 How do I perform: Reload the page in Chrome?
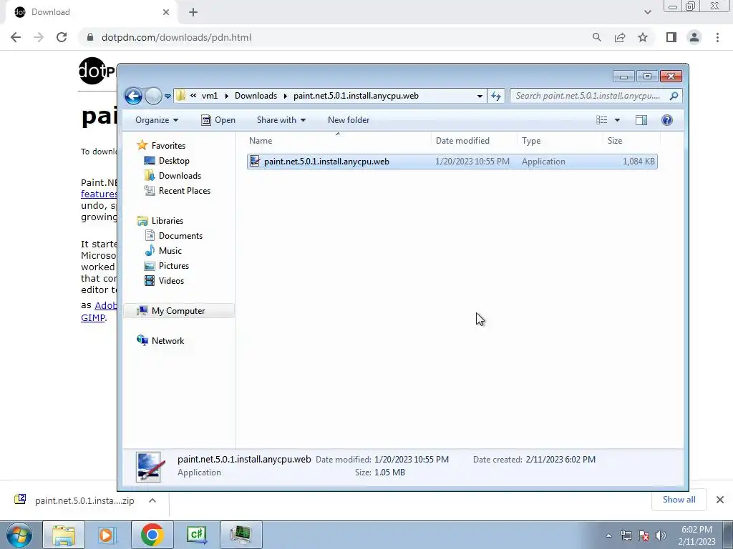pyautogui.click(x=62, y=37)
